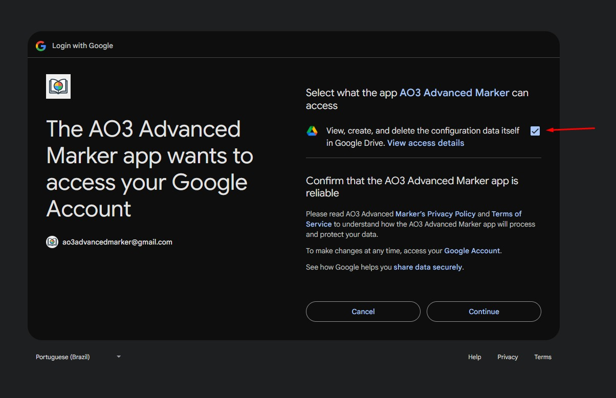This screenshot has height=398, width=616.
Task: Open the Portuguese (Brazil) language dropdown
Action: point(78,357)
